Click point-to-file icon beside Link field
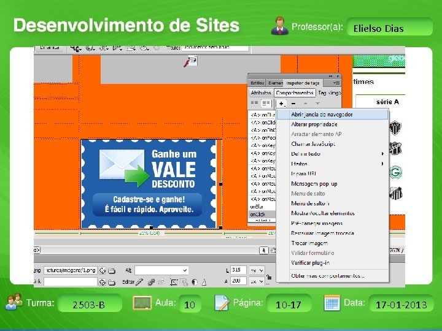 (103, 282)
